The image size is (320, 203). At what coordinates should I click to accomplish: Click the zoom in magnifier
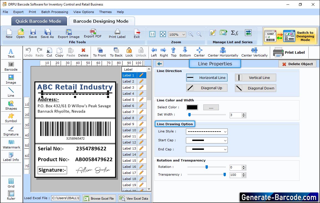pos(191,34)
